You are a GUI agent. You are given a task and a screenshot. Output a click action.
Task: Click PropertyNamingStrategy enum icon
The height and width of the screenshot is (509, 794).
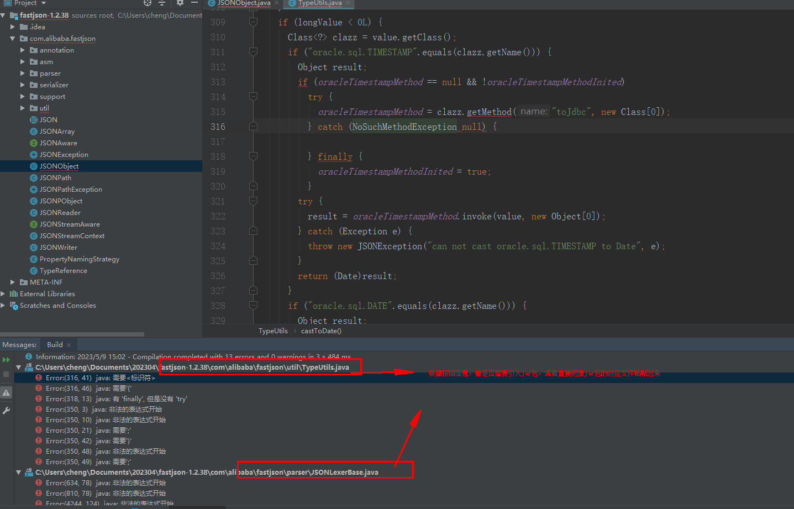coord(34,259)
